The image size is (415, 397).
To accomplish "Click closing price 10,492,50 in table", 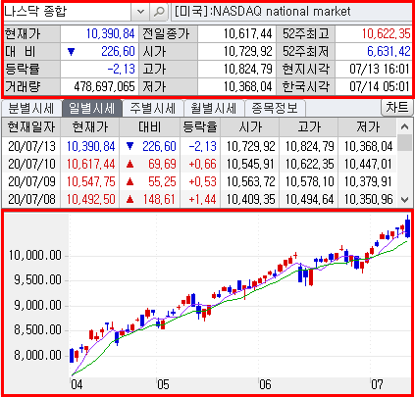I will tap(91, 199).
